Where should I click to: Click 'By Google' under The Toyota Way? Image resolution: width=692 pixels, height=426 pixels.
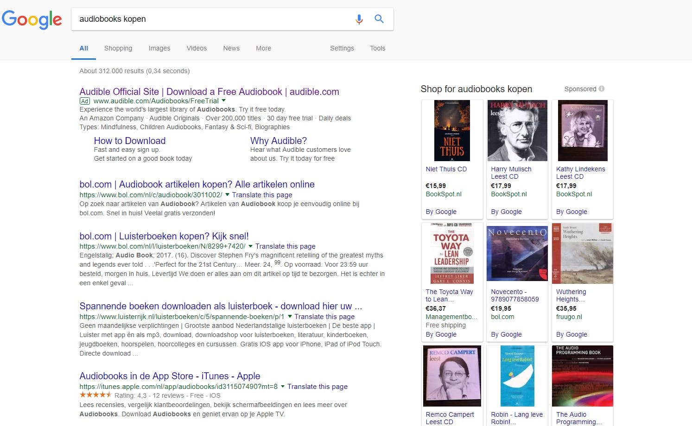[x=441, y=335]
